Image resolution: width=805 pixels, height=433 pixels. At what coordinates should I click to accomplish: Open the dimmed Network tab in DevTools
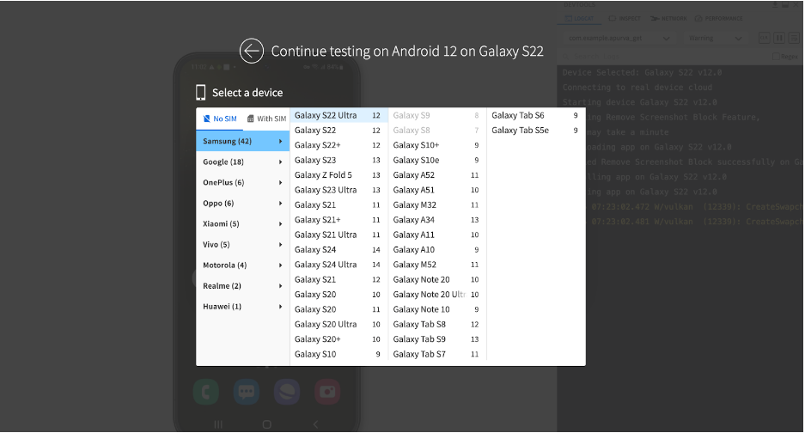668,19
